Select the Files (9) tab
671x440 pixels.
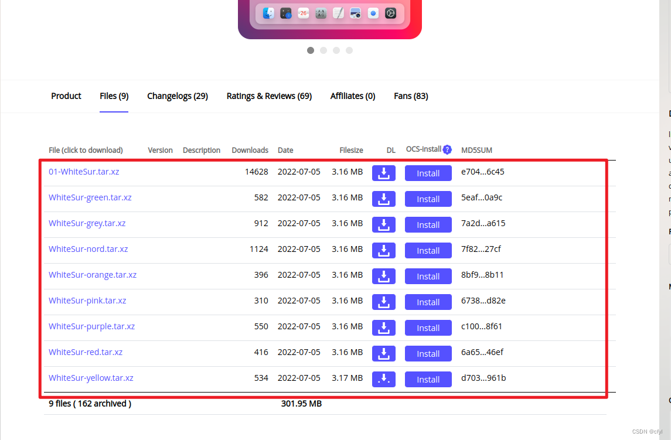tap(114, 96)
